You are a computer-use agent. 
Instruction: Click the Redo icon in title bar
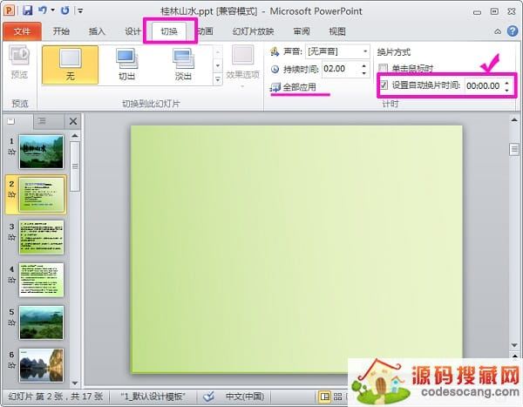pos(65,10)
